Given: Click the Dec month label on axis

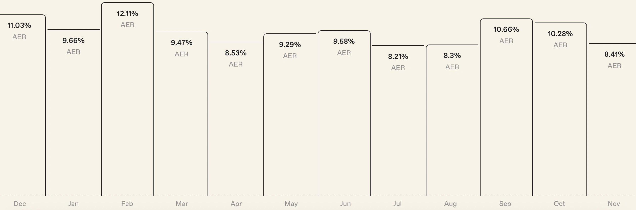Looking at the screenshot, I should pyautogui.click(x=20, y=204).
